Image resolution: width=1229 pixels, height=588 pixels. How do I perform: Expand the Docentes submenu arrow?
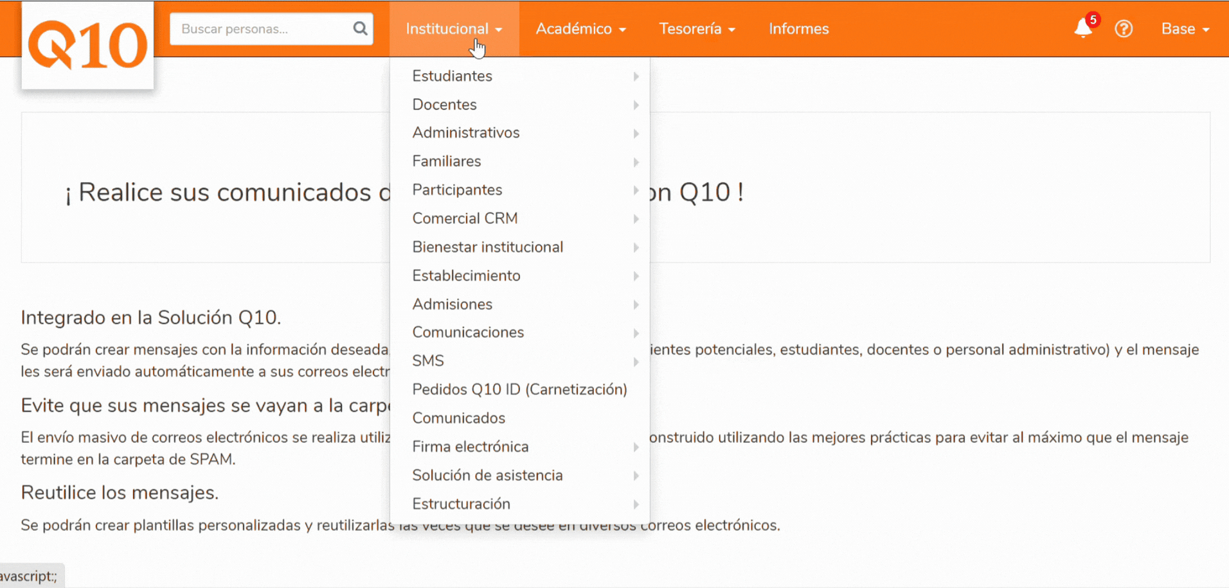point(636,105)
